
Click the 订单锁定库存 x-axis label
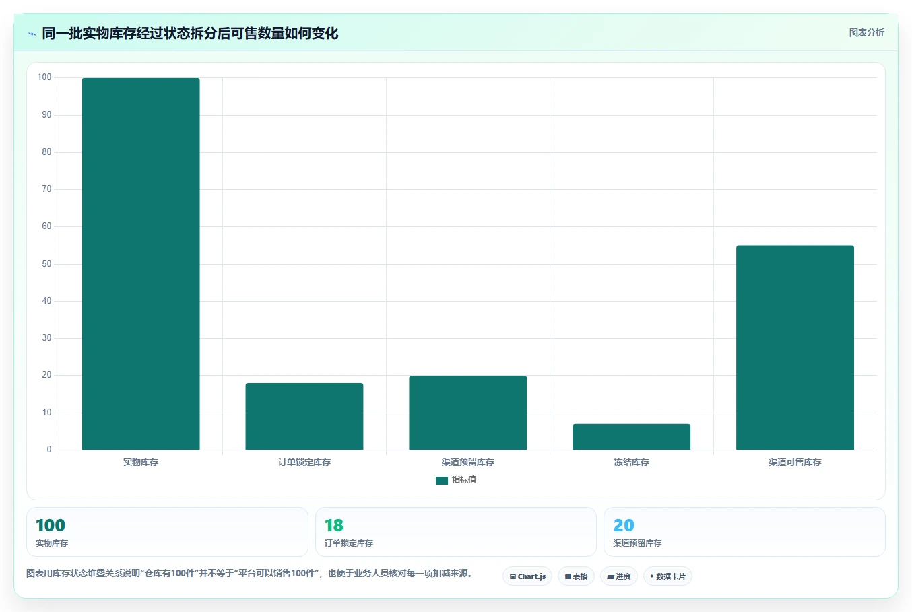(304, 462)
